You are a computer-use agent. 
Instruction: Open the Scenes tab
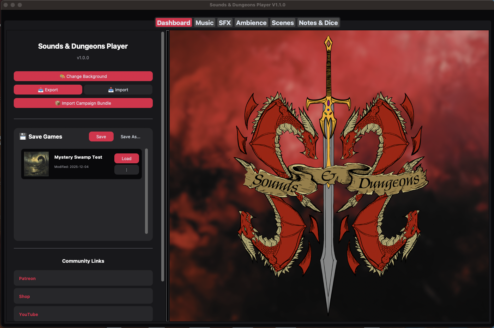pos(283,23)
